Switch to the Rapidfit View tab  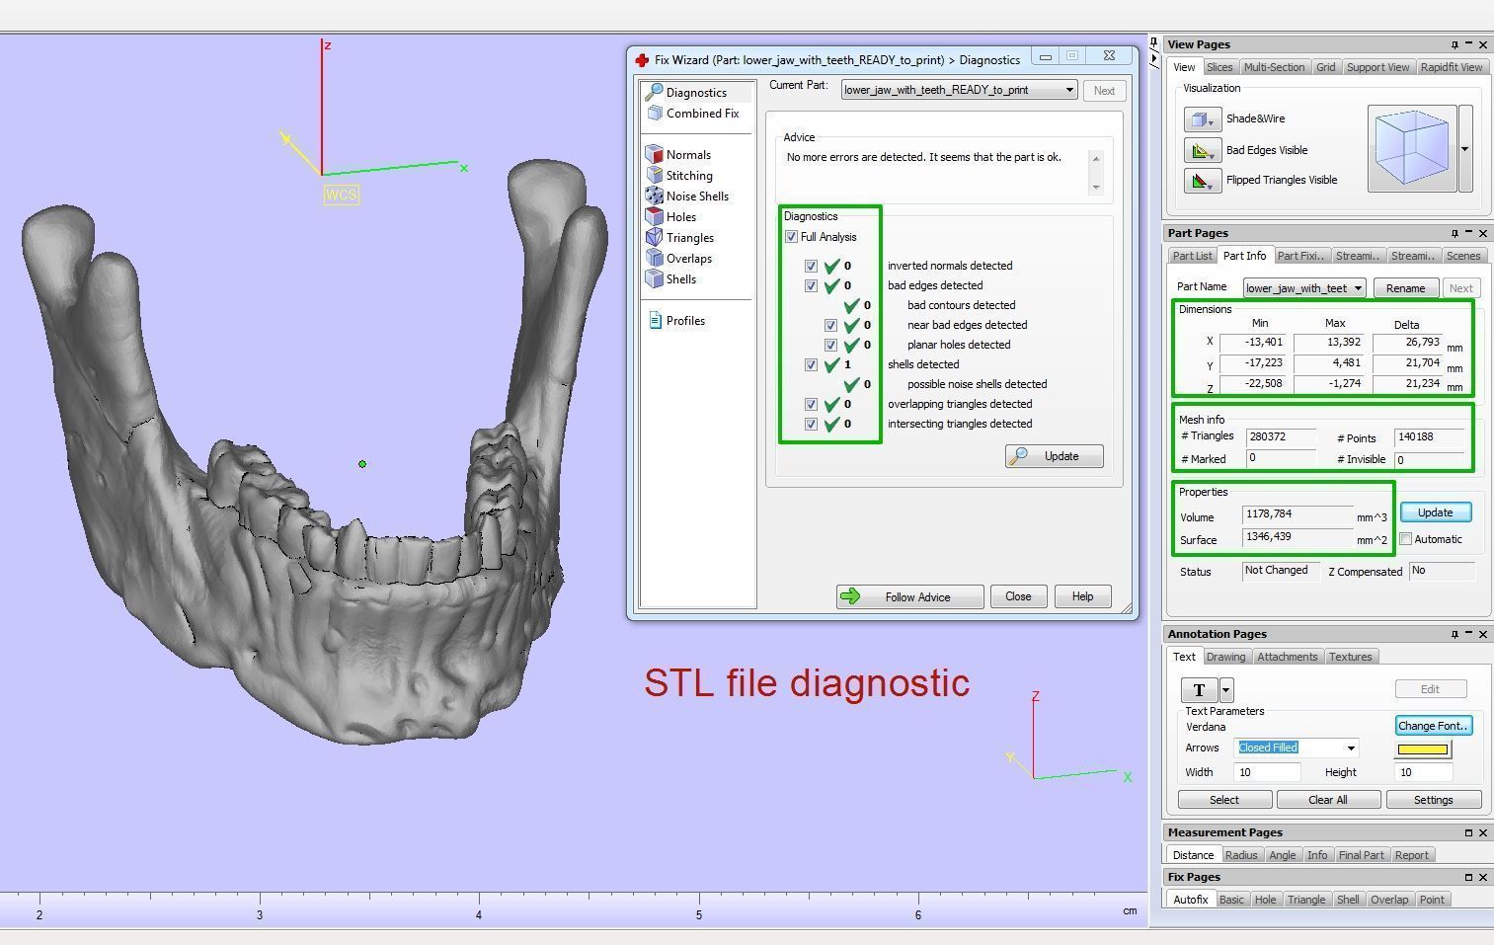pyautogui.click(x=1452, y=67)
